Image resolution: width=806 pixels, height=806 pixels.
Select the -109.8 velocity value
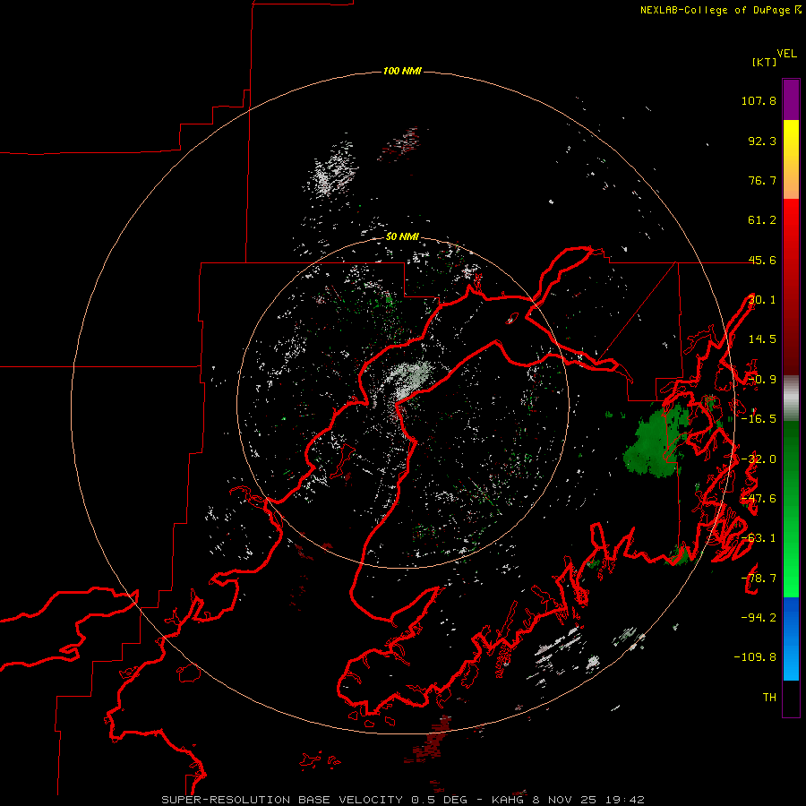(x=755, y=657)
